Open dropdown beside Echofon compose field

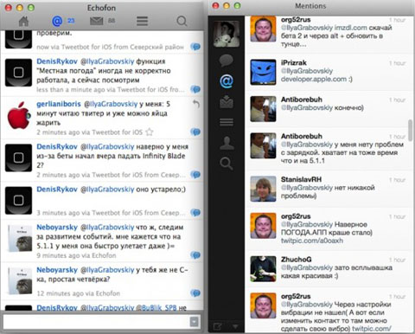coord(195,321)
